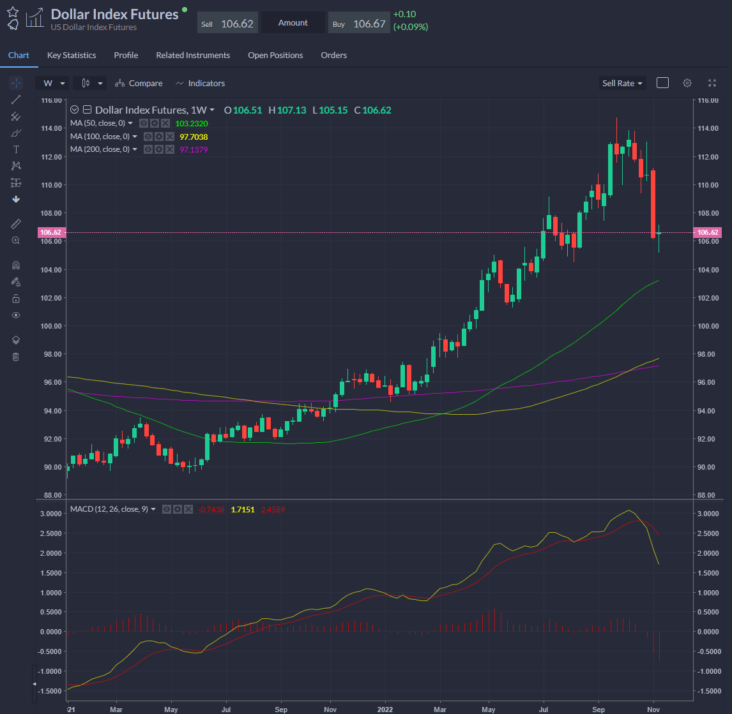This screenshot has height=714, width=732.
Task: Click the Sell 106.62 button
Action: click(228, 23)
